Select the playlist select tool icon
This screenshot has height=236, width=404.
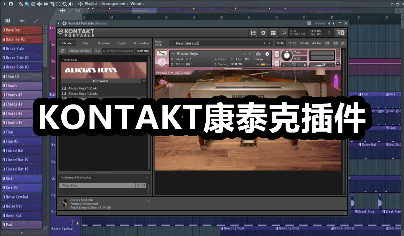(58, 4)
